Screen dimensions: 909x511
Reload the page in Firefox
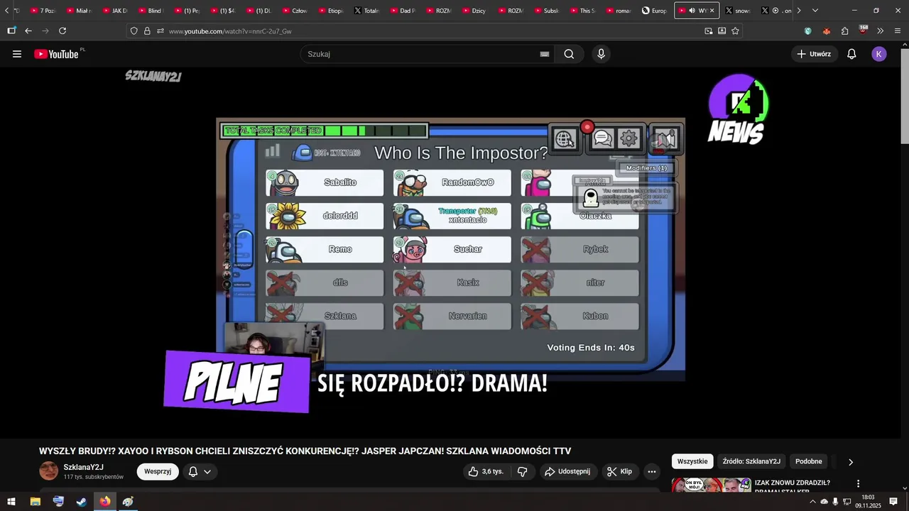(62, 31)
